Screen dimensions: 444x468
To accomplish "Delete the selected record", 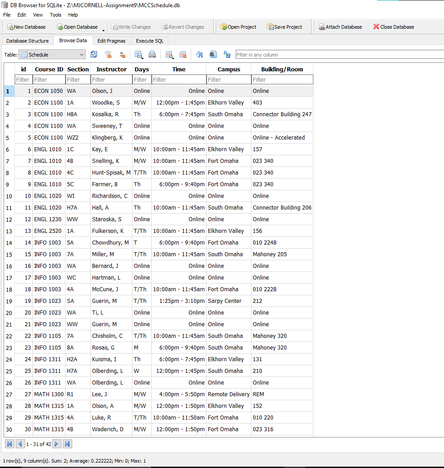I will pos(183,54).
